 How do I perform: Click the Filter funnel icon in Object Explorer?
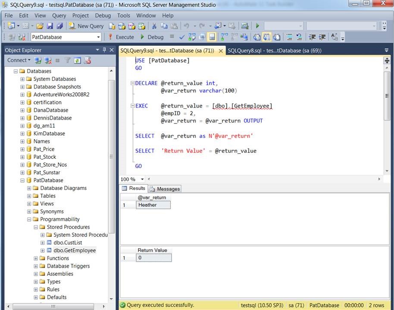[67, 60]
